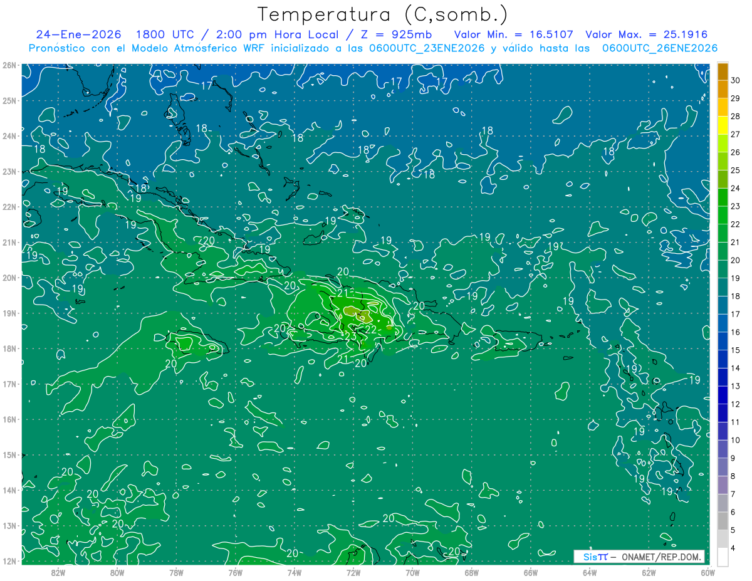Click 'Valor Max. = 25.1916' text
The width and height of the screenshot is (752, 581).
click(646, 34)
